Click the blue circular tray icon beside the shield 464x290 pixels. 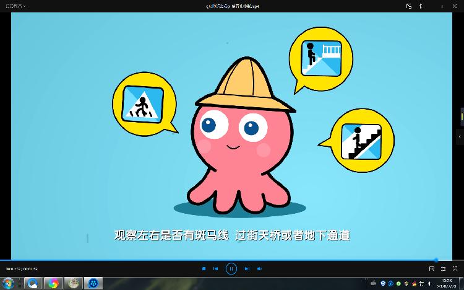pos(390,283)
